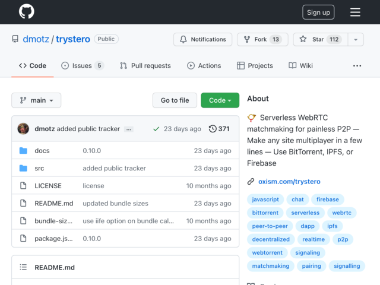Select the firebase topic tag
This screenshot has width=380, height=285.
click(x=328, y=199)
